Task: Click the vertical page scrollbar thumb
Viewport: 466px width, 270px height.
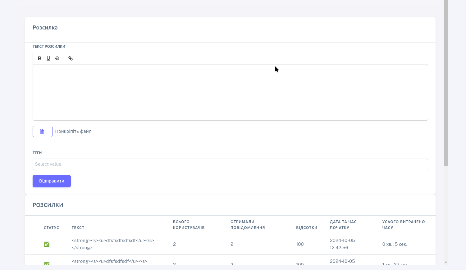Action: pos(446,84)
